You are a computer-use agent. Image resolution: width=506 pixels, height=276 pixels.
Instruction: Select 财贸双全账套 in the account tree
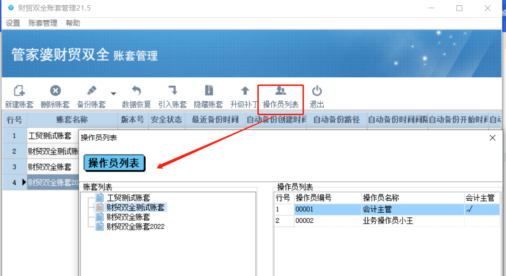click(x=128, y=217)
